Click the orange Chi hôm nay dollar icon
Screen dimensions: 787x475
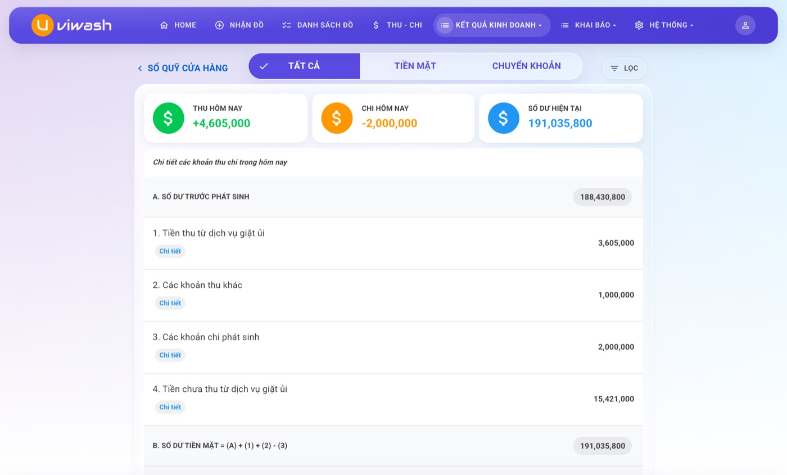point(337,118)
